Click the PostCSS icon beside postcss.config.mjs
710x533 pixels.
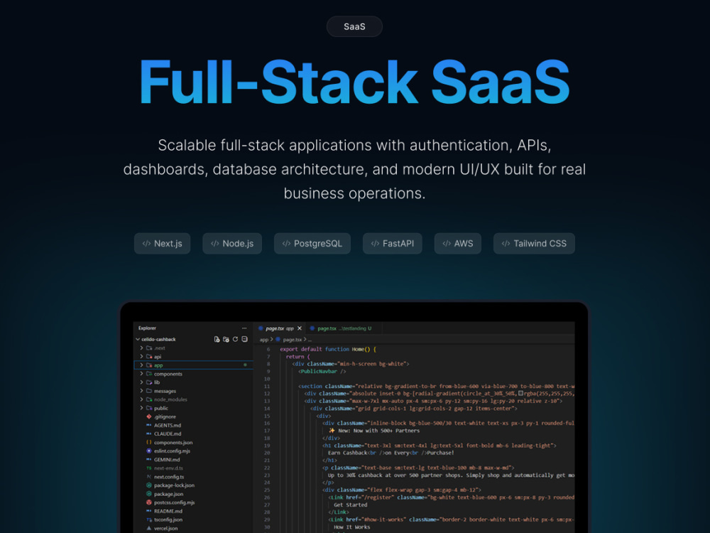click(x=149, y=502)
